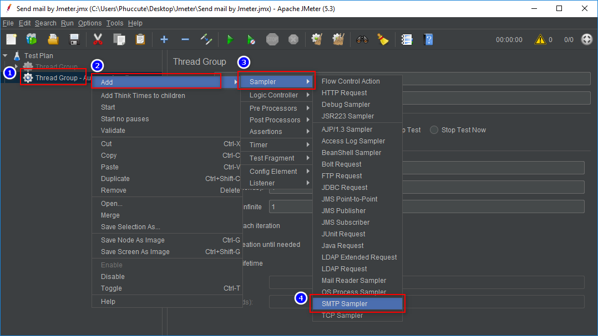The width and height of the screenshot is (598, 336).
Task: Click the Clear results broom-gear icon
Action: pyautogui.click(x=317, y=39)
